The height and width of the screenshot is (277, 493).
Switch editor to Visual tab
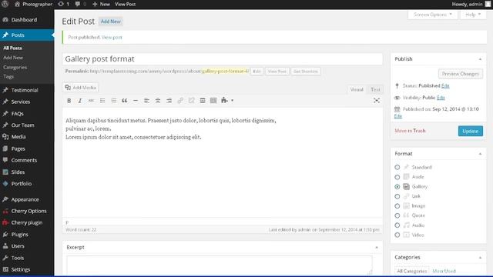[357, 89]
